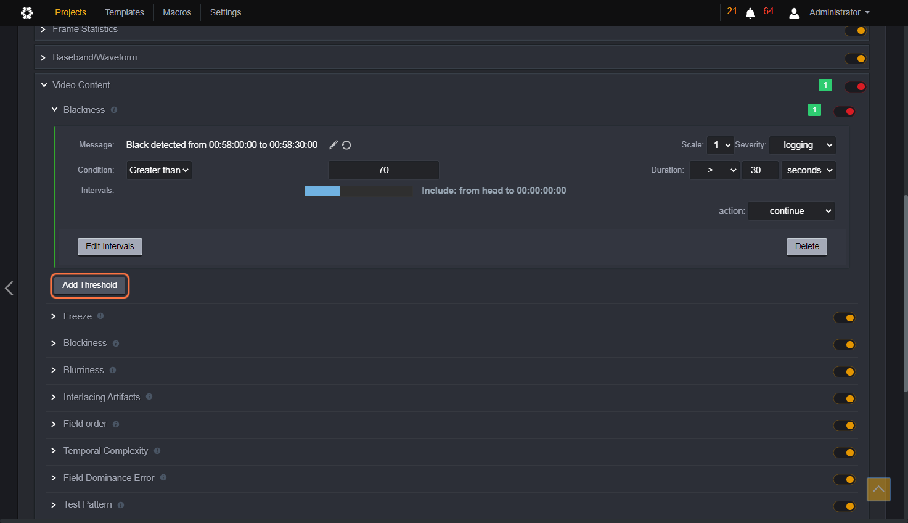Open the 'seconds' duration unit dropdown
908x523 pixels.
pyautogui.click(x=808, y=170)
